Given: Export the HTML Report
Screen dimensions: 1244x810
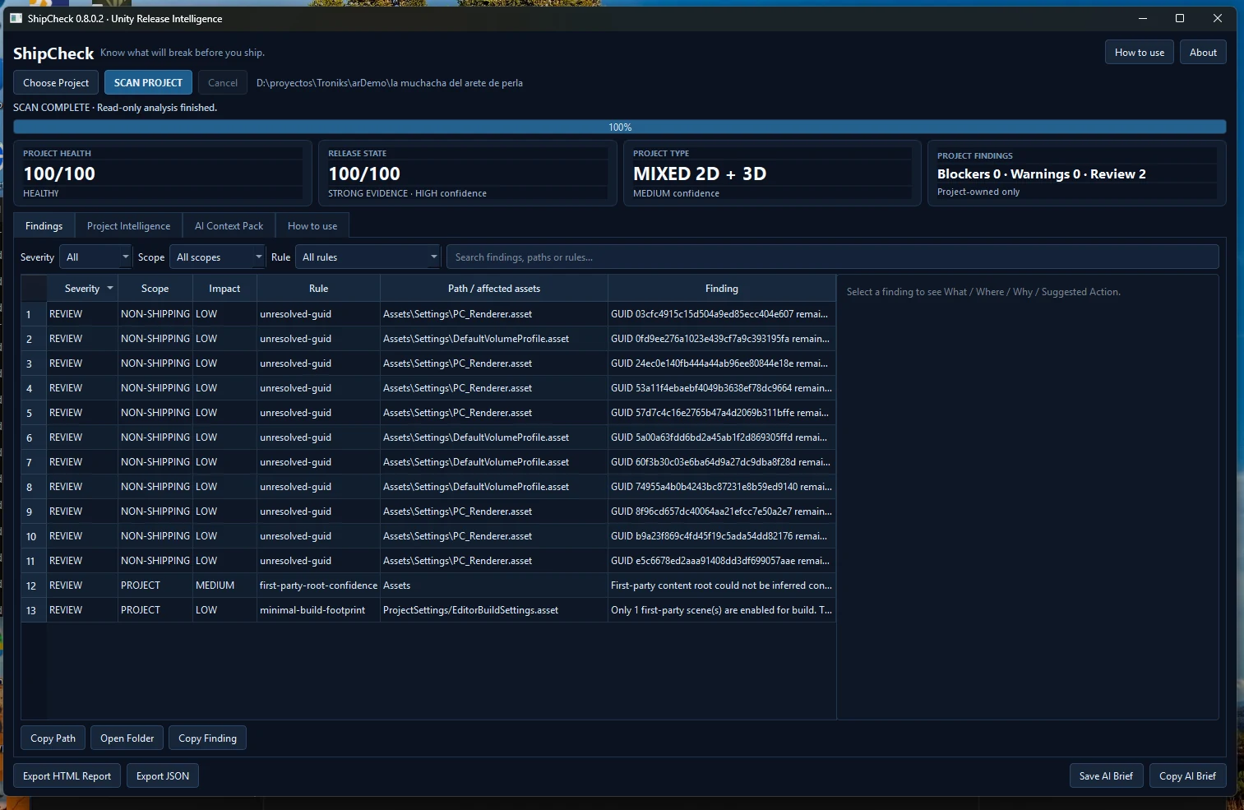Looking at the screenshot, I should point(67,776).
